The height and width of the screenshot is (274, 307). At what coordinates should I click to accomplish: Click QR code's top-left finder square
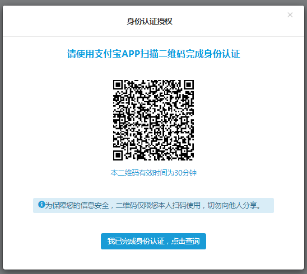118,85
